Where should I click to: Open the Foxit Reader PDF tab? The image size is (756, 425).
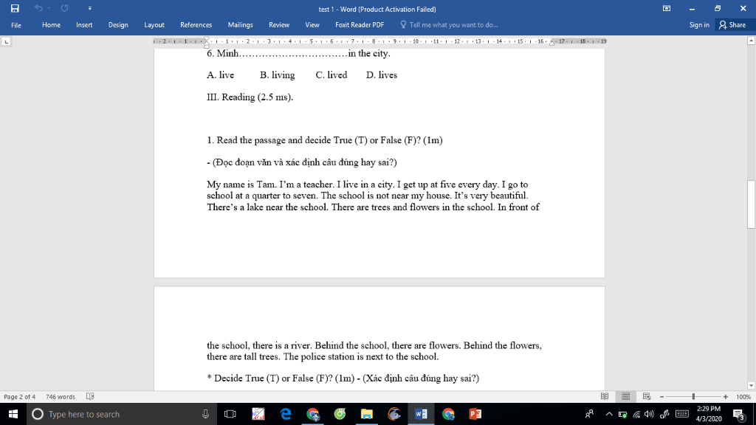(x=360, y=25)
